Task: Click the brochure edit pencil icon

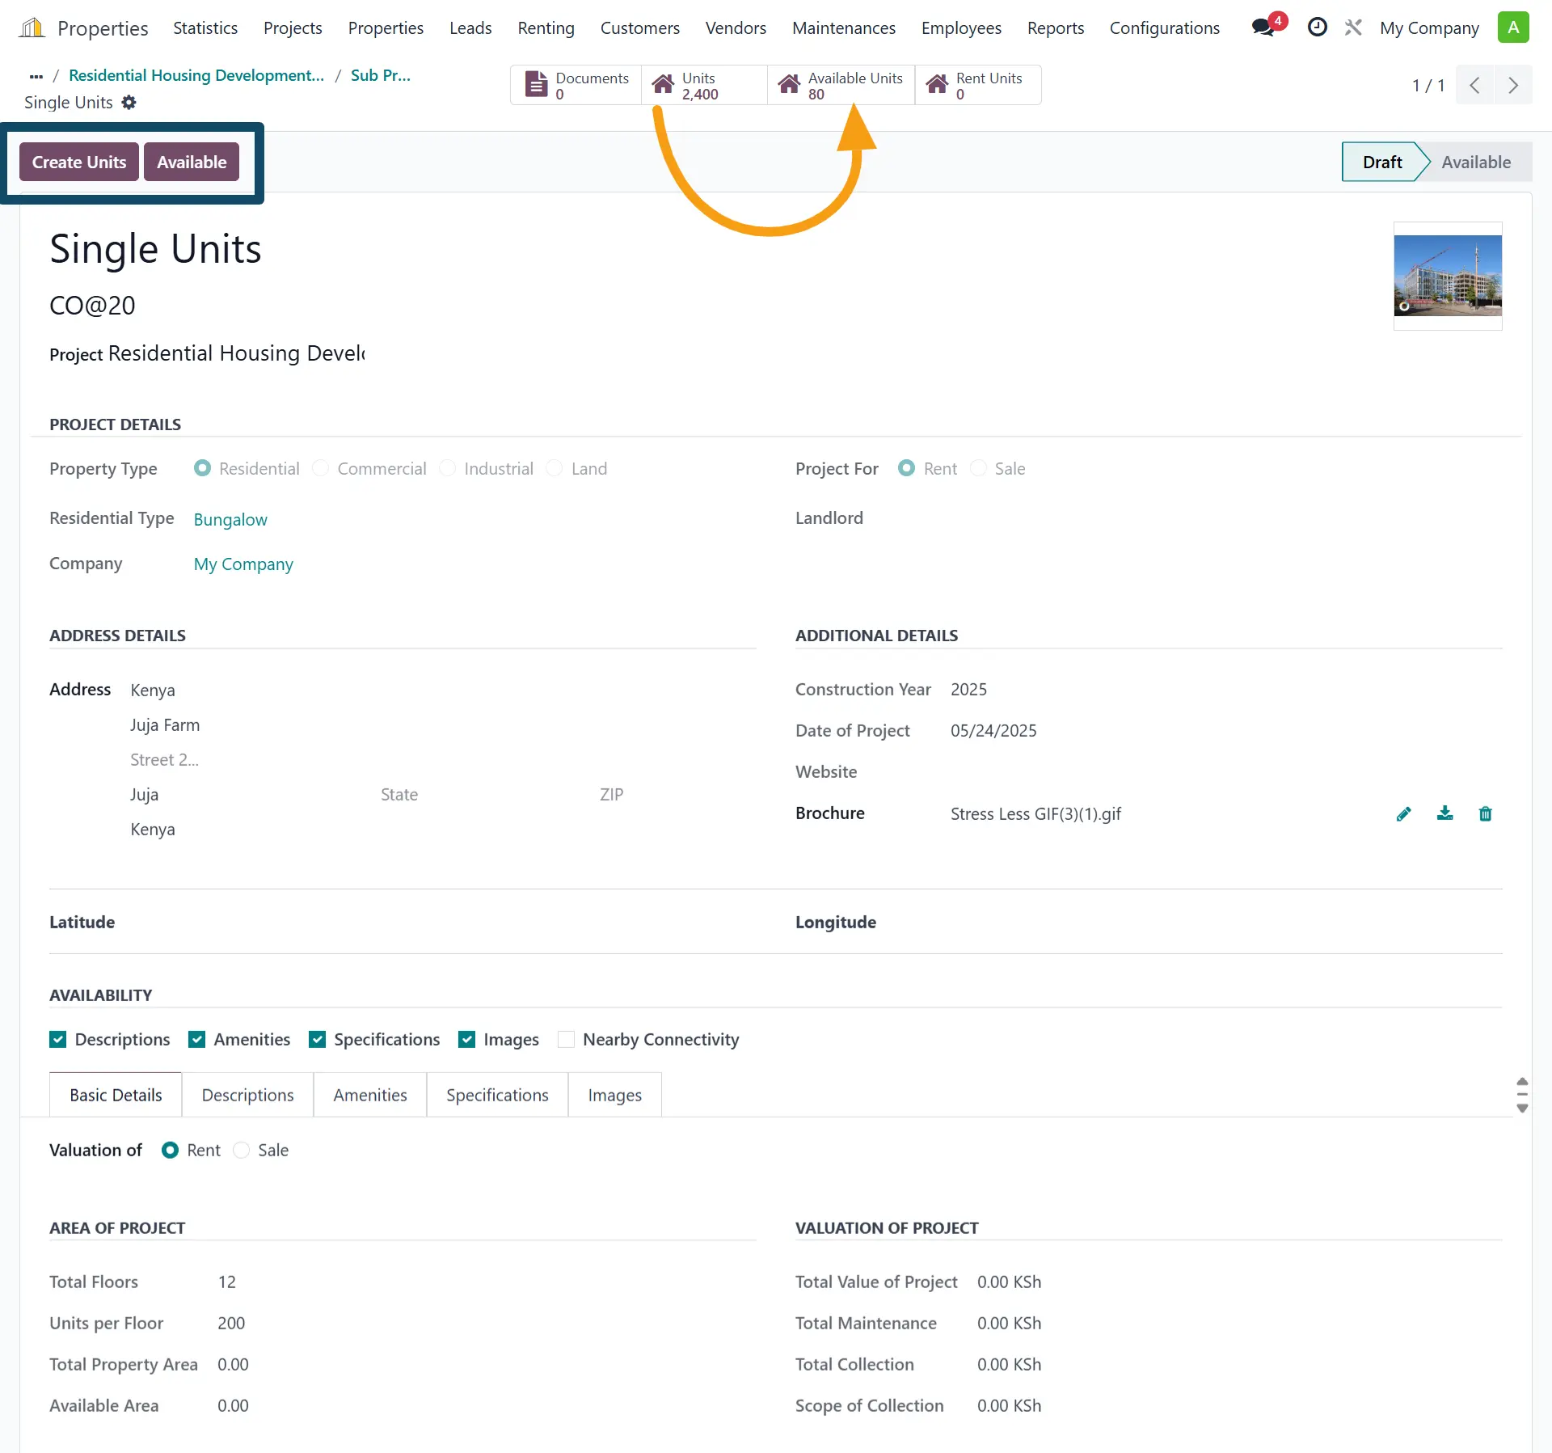Action: (1403, 813)
